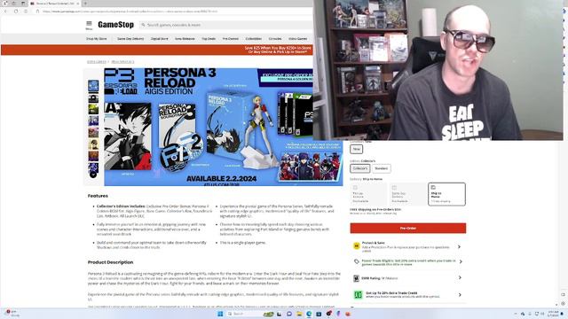Image resolution: width=568 pixels, height=319 pixels.
Task: Select second product gallery thumbnail
Action: (93, 98)
